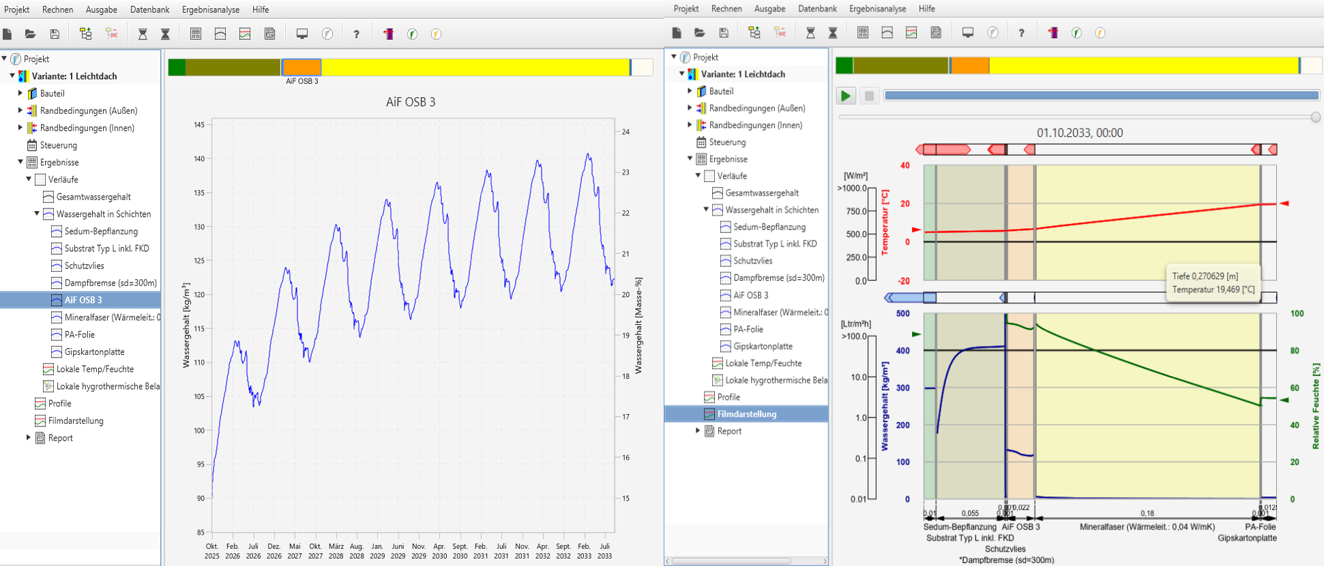
Task: Click the monitor display icon in the chart window toolbar
Action: [x=301, y=34]
